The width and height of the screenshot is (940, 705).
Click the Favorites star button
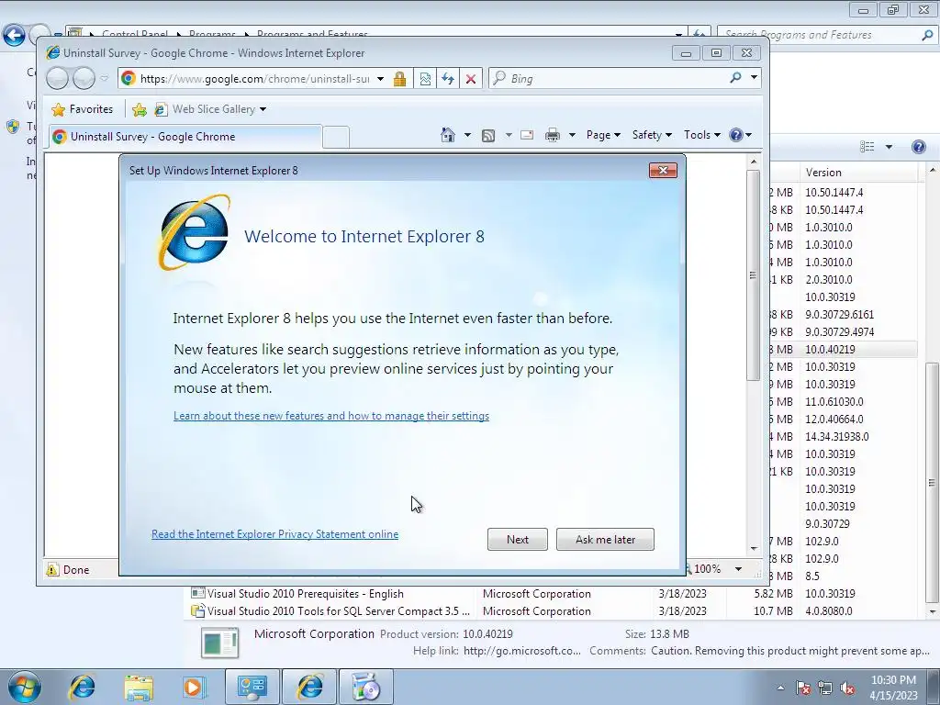[83, 109]
